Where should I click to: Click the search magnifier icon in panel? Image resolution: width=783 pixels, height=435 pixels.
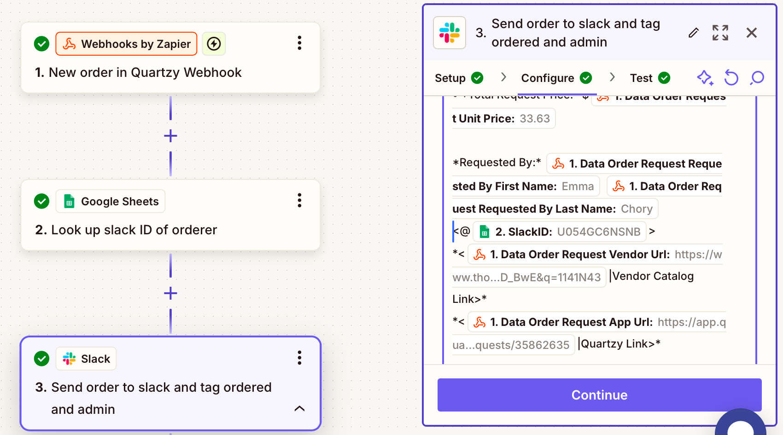(757, 78)
